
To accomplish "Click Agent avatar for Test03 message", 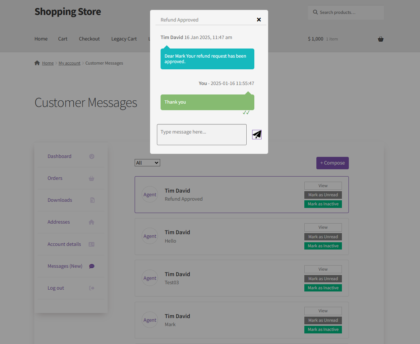I will click(150, 278).
